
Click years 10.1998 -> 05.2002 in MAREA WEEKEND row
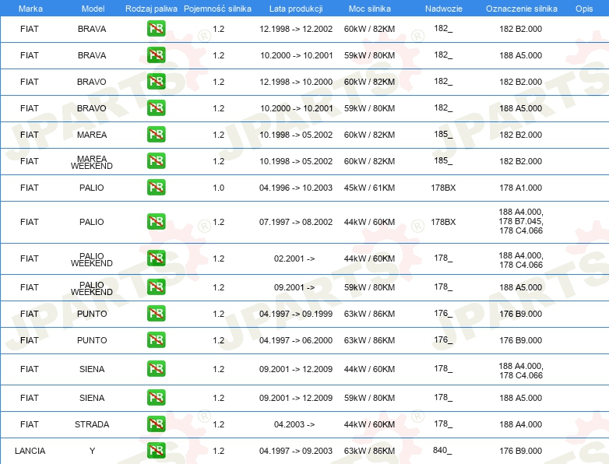(x=296, y=161)
